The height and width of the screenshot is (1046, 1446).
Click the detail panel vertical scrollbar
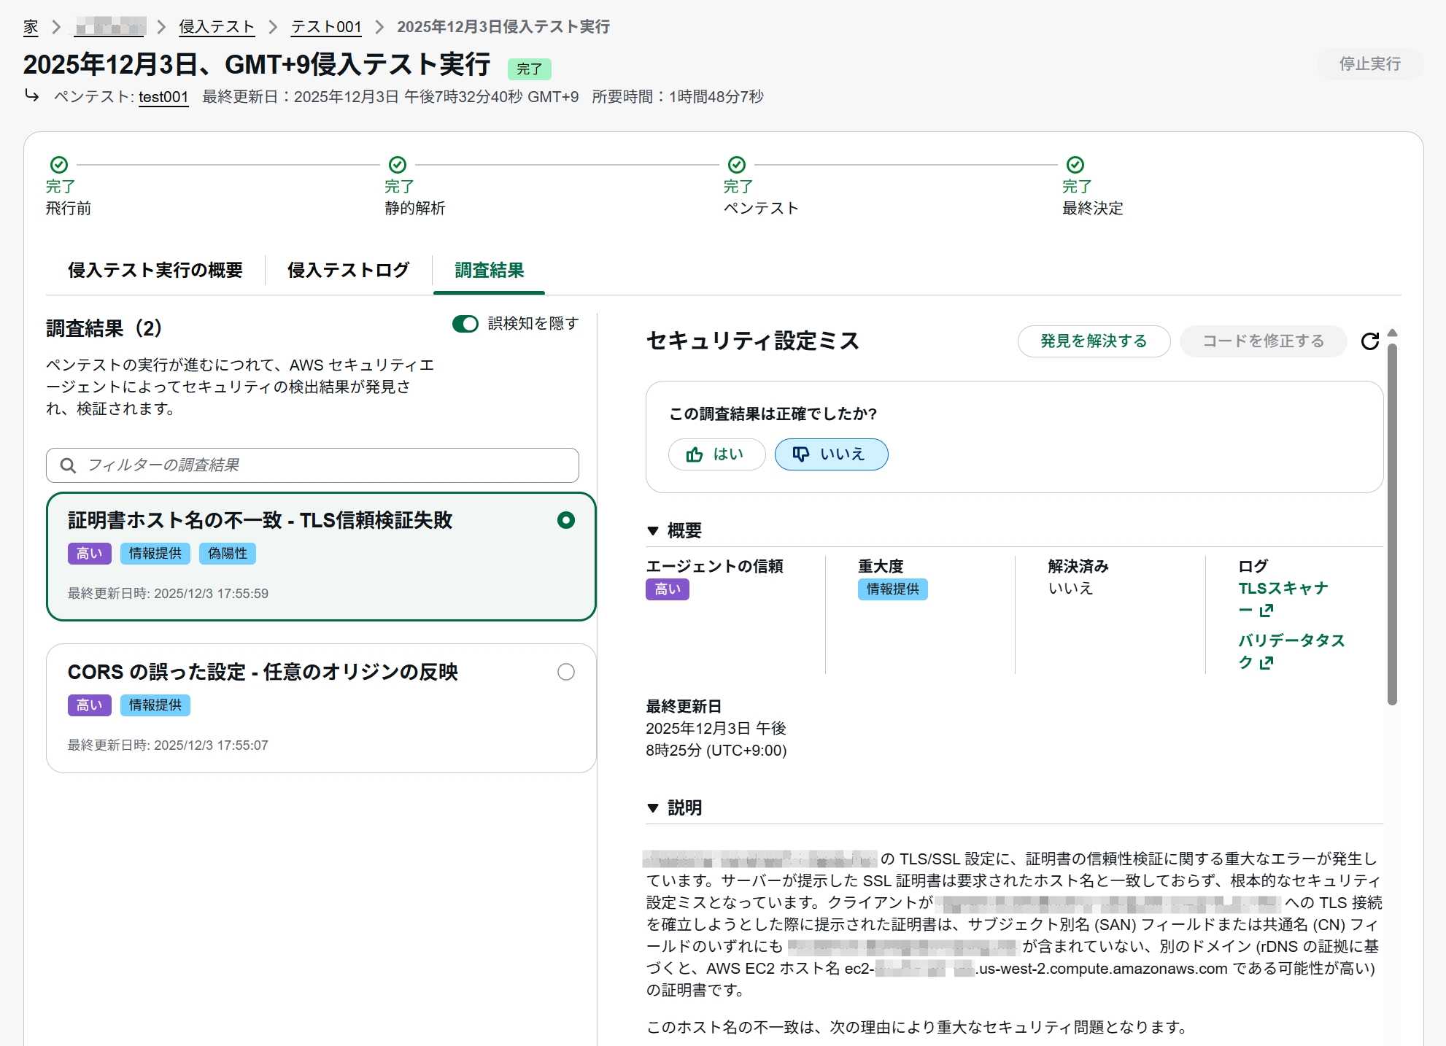1392,525
